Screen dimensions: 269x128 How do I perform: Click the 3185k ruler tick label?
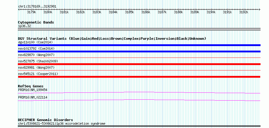pos(129,12)
